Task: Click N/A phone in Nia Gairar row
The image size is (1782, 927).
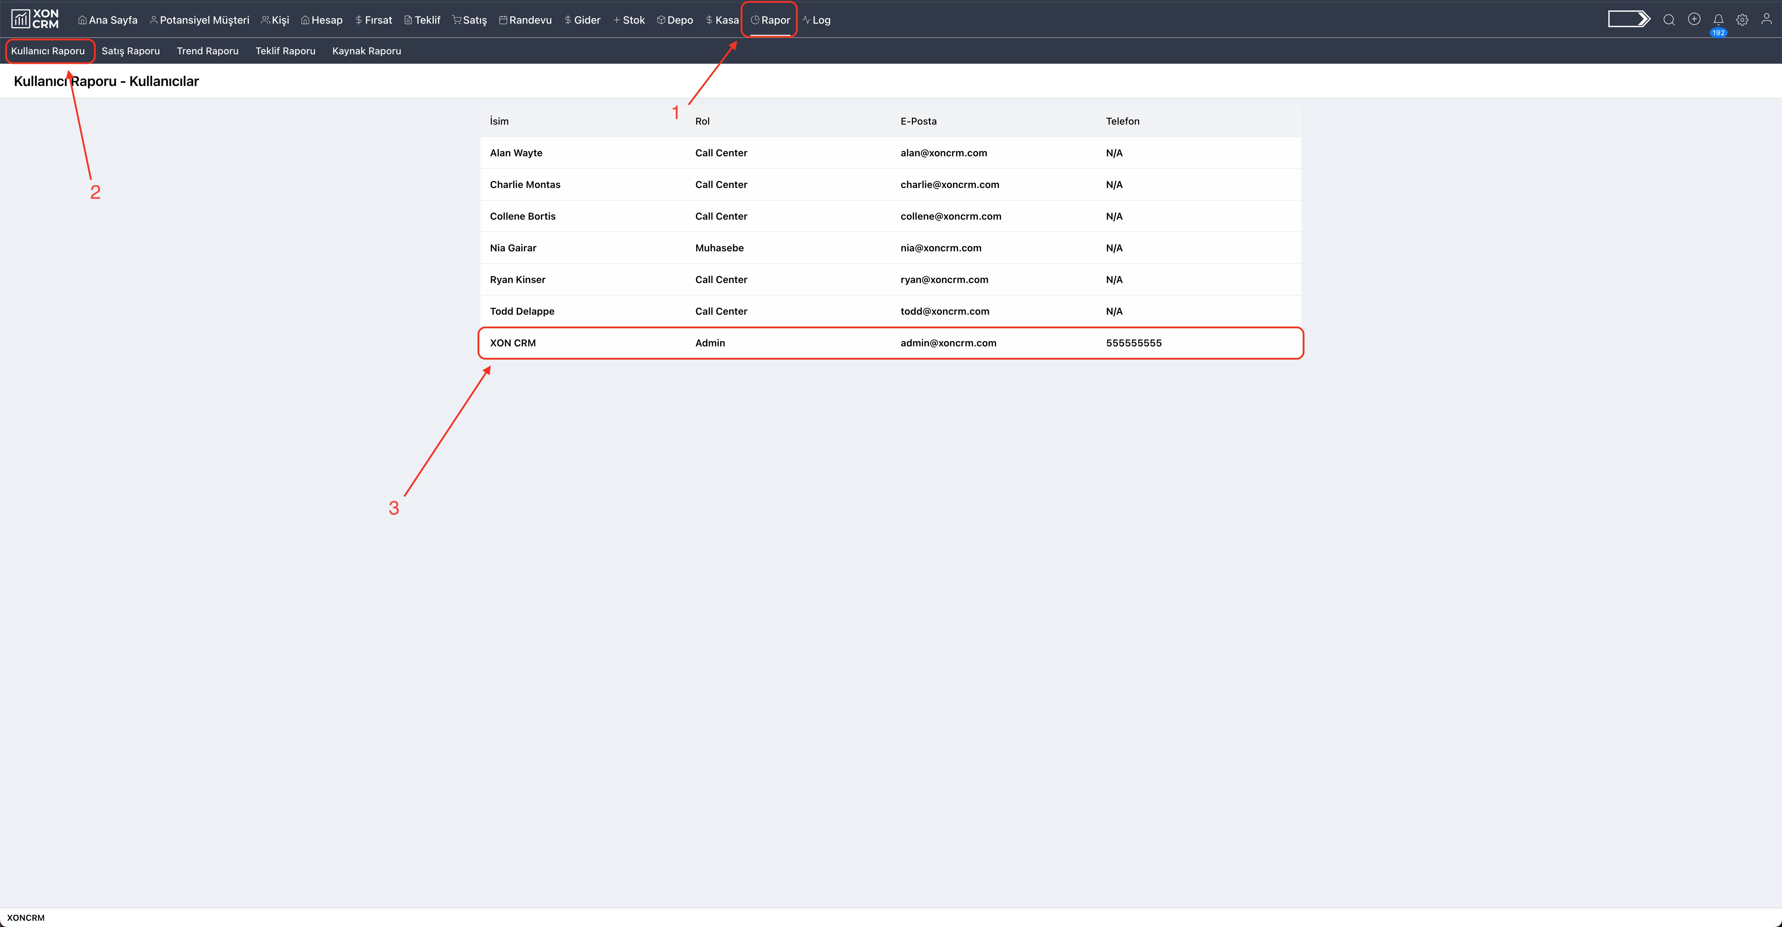Action: pyautogui.click(x=1114, y=248)
